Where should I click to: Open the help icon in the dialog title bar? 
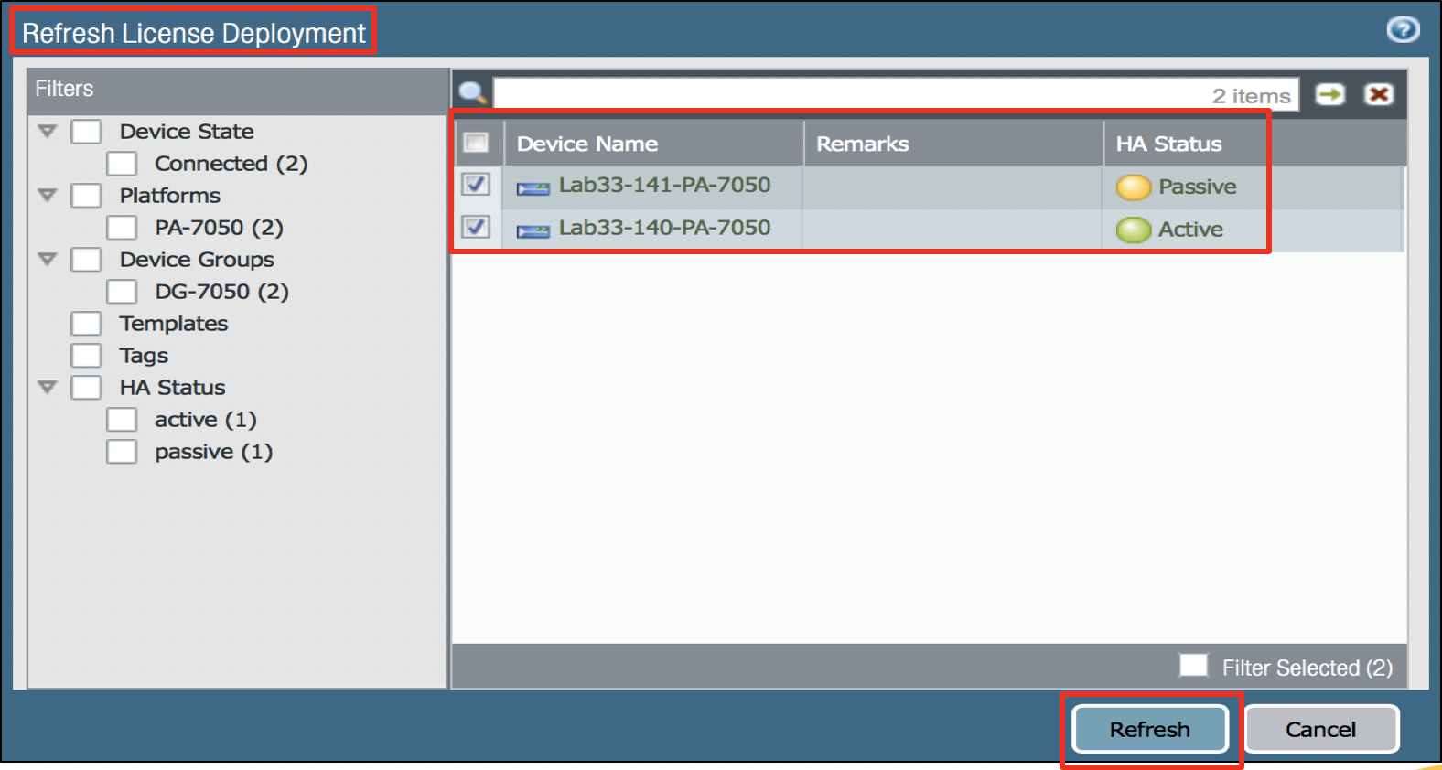[x=1403, y=30]
